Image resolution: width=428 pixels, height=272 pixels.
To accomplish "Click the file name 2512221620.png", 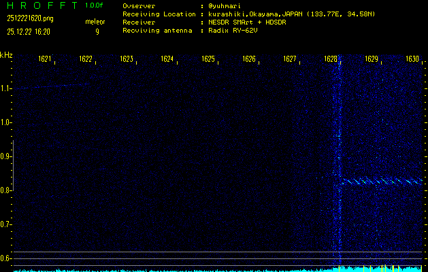I will click(x=30, y=18).
